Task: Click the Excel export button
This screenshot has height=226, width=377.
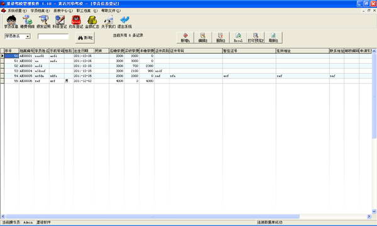Action: (x=238, y=38)
